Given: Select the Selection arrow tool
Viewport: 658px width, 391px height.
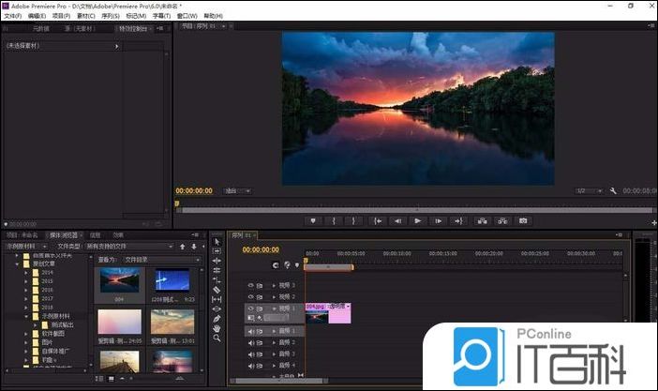Looking at the screenshot, I should [x=217, y=242].
